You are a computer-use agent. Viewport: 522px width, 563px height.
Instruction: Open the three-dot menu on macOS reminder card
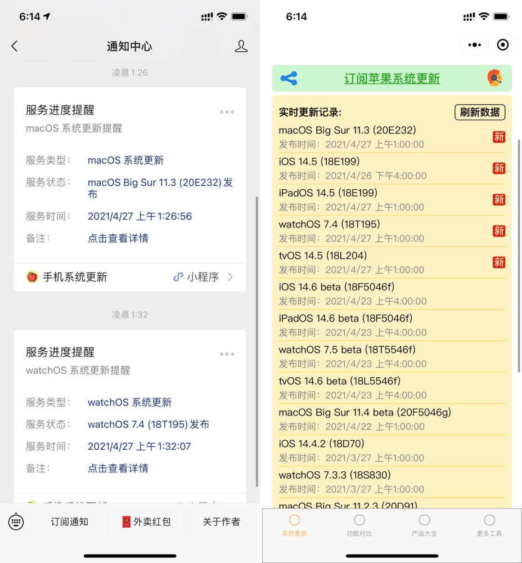[x=227, y=112]
